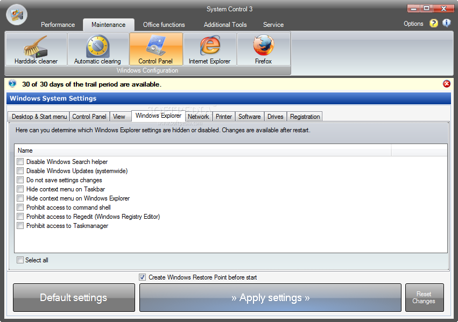Check Disable Windows Search helper
The image size is (458, 322).
tap(20, 162)
